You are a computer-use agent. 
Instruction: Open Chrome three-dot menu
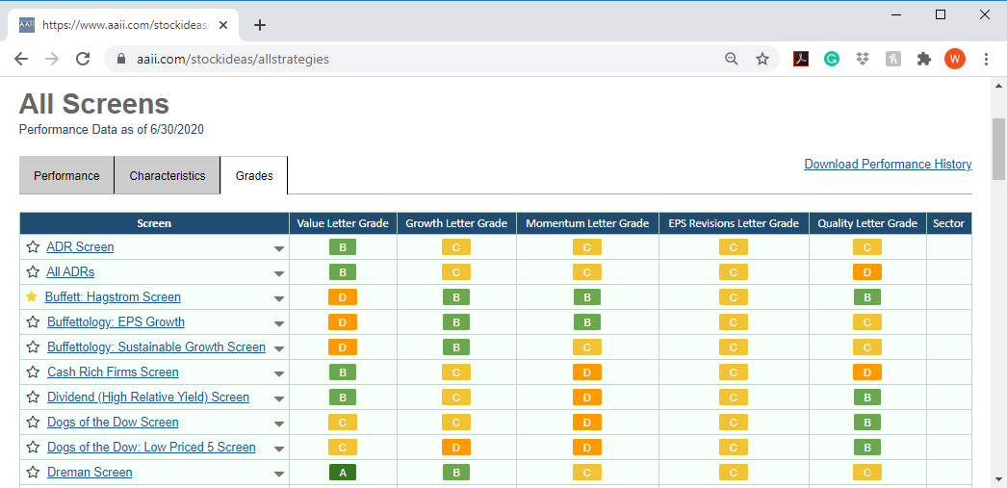(987, 59)
